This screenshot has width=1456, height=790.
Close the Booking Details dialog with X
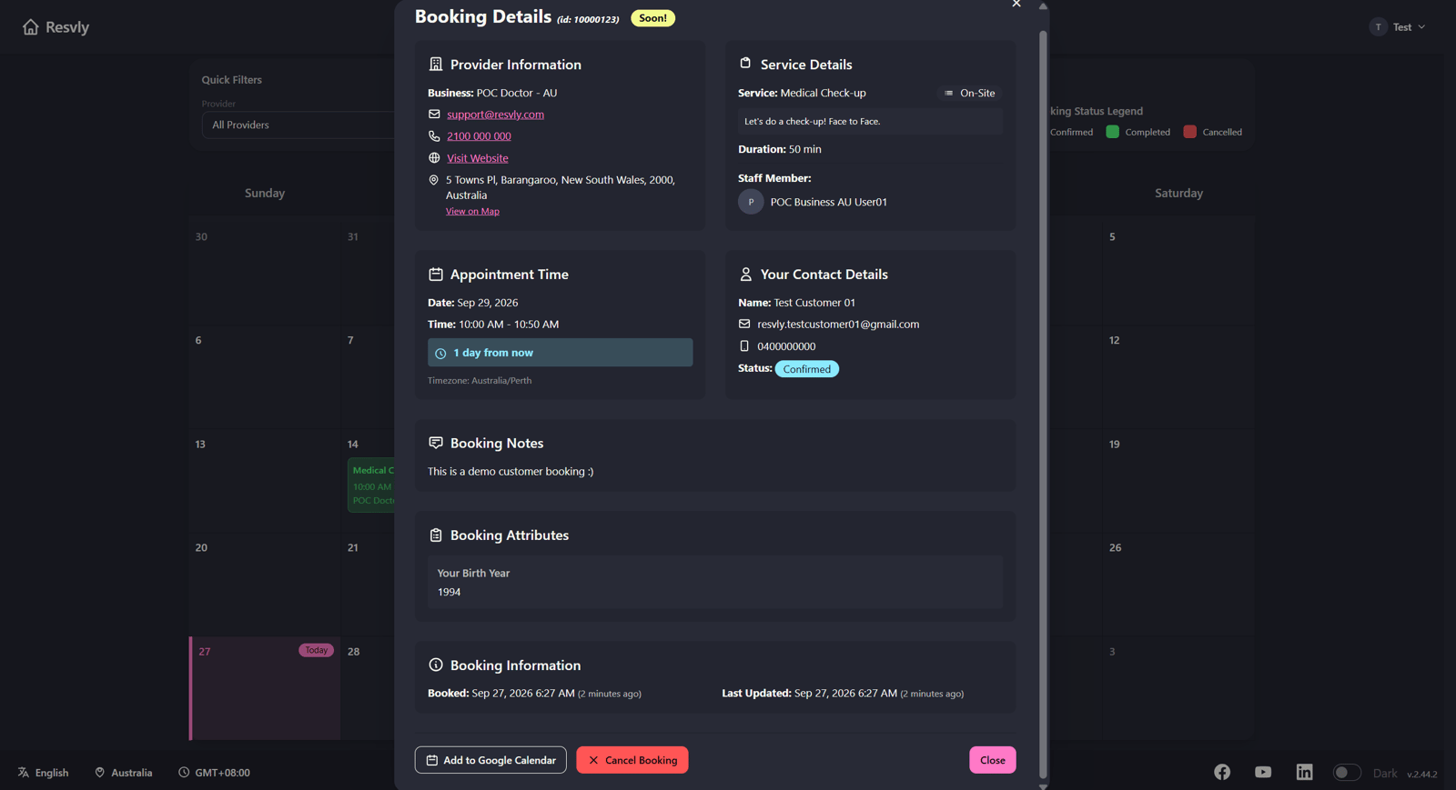(1016, 4)
